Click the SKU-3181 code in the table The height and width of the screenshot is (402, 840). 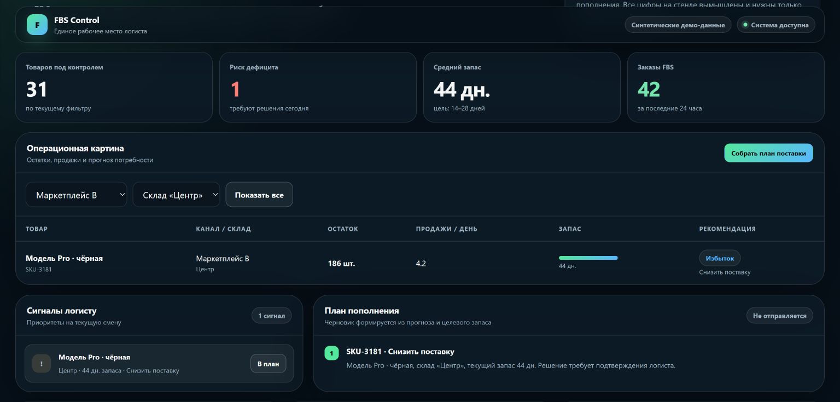coord(39,270)
